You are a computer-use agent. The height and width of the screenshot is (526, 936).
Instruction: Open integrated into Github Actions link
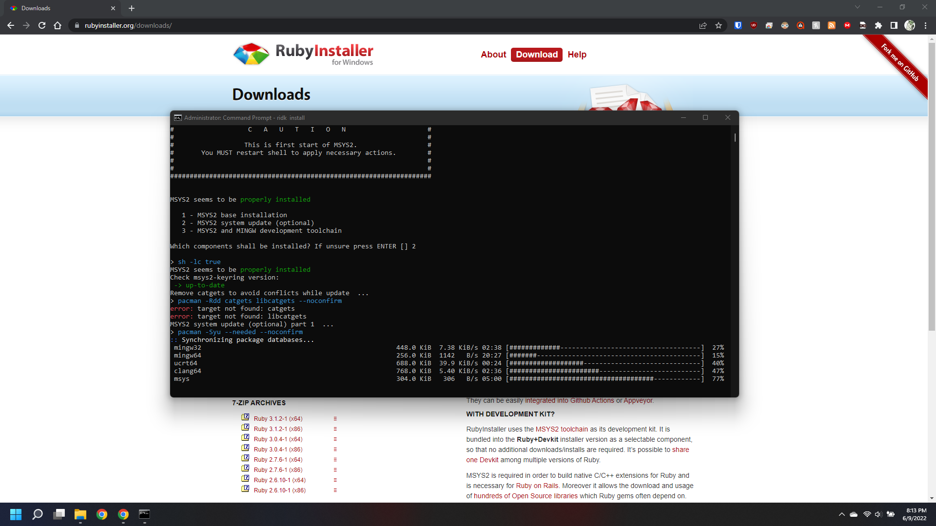click(x=569, y=400)
